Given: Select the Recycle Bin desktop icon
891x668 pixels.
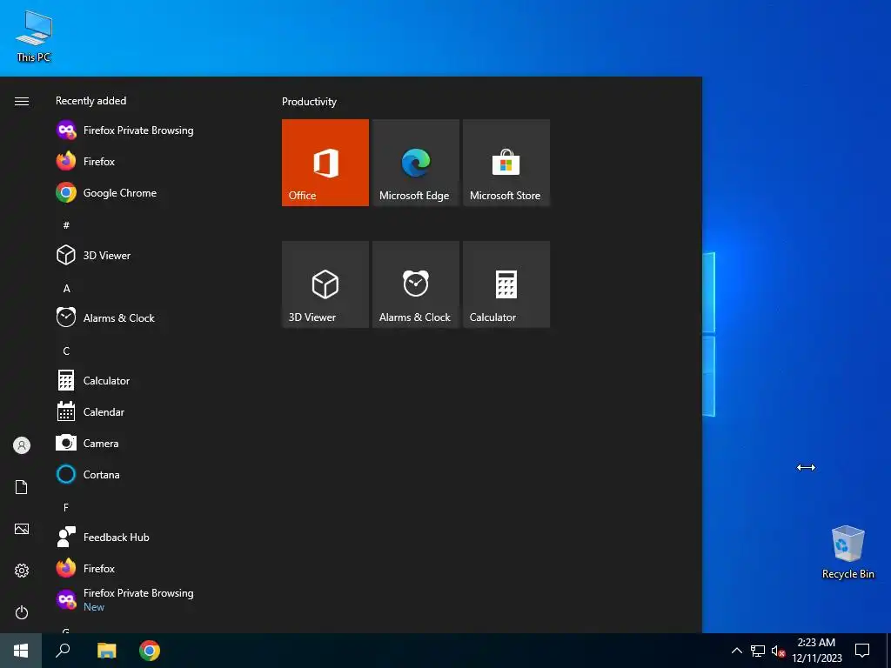Looking at the screenshot, I should tap(847, 552).
